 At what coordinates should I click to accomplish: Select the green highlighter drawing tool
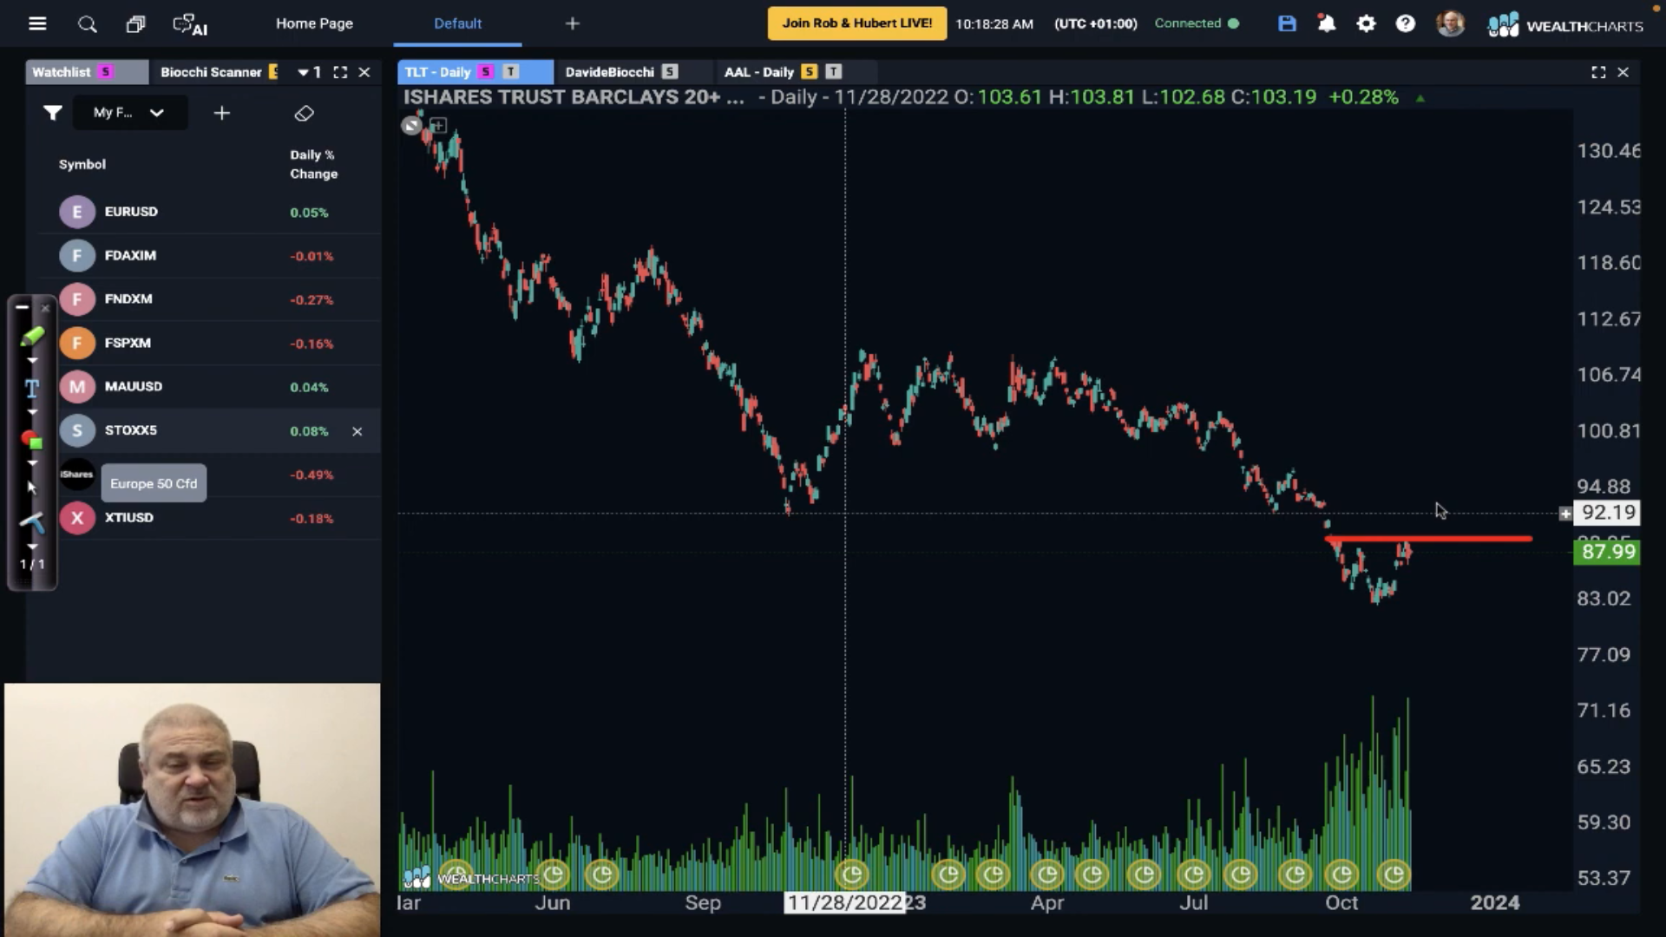32,336
